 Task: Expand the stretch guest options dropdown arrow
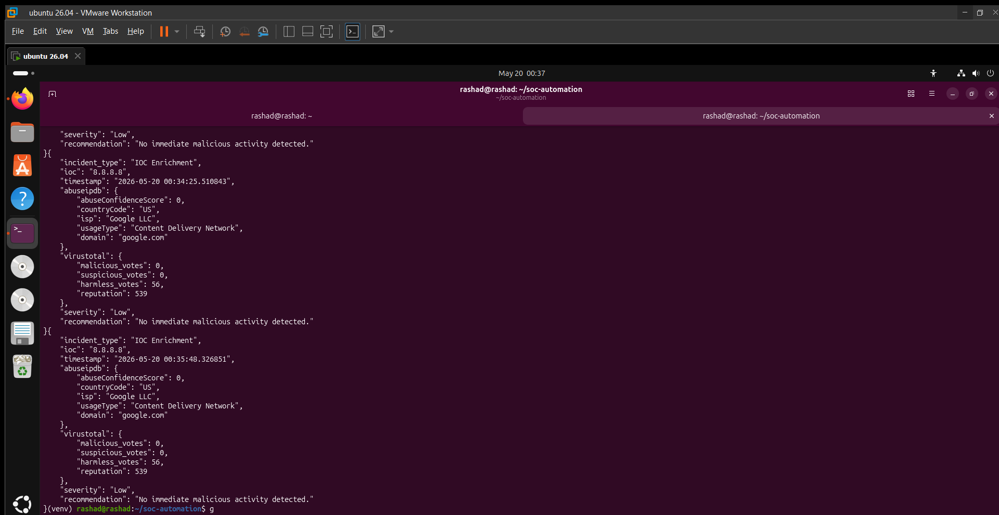(391, 32)
